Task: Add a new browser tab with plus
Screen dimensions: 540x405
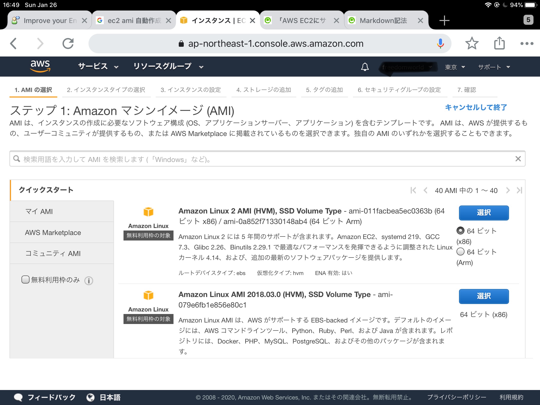Action: (x=444, y=20)
